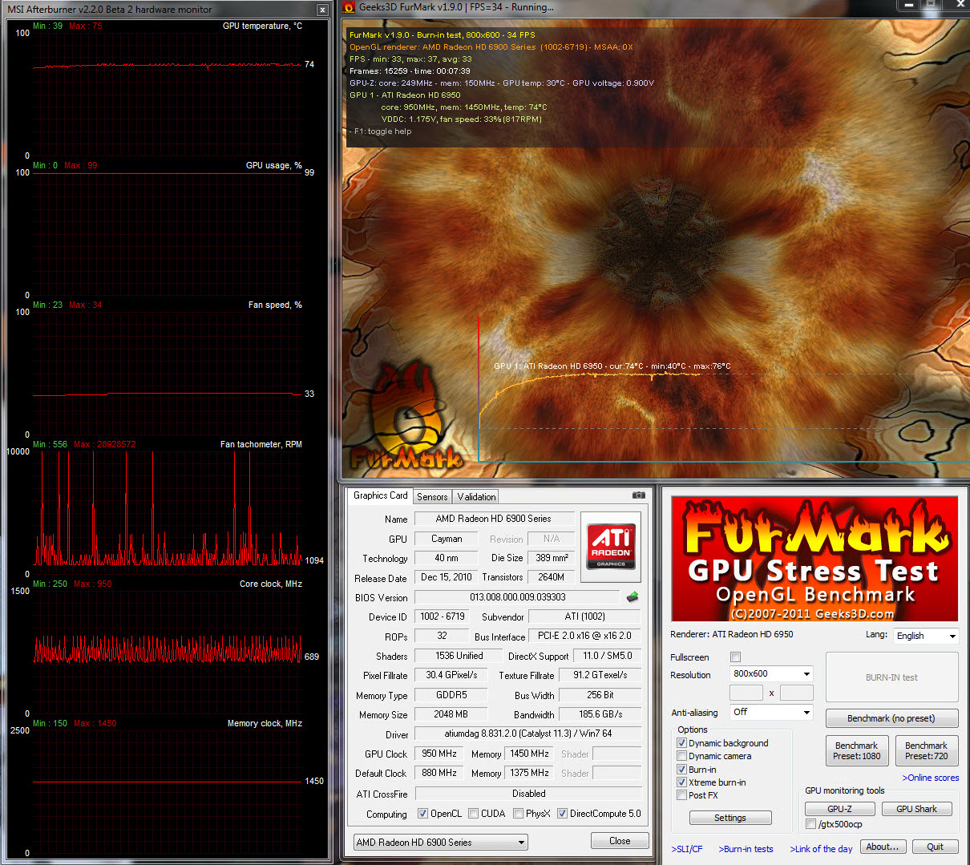Click the ATI Radeon logo in GPU-Z
Image resolution: width=970 pixels, height=865 pixels.
click(610, 547)
